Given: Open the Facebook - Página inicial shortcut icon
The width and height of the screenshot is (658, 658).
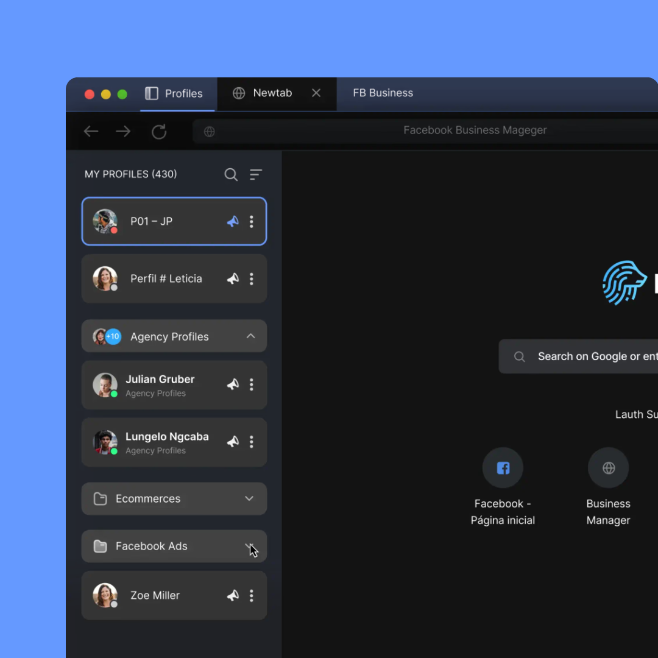Looking at the screenshot, I should (503, 467).
